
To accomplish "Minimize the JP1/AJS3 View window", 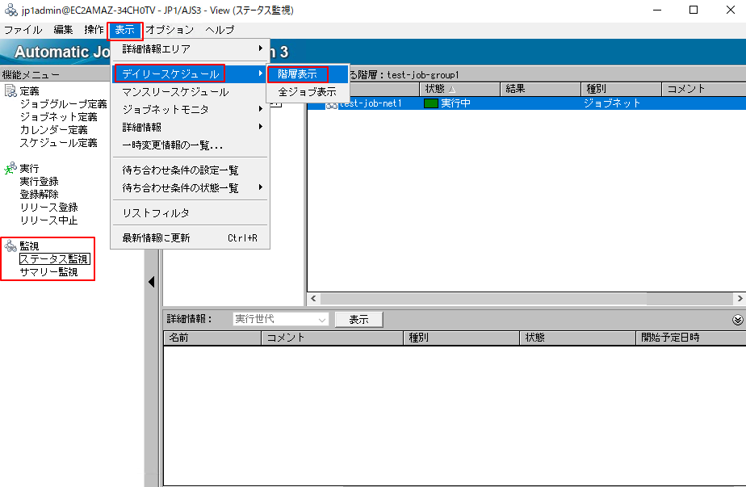I will coord(657,10).
